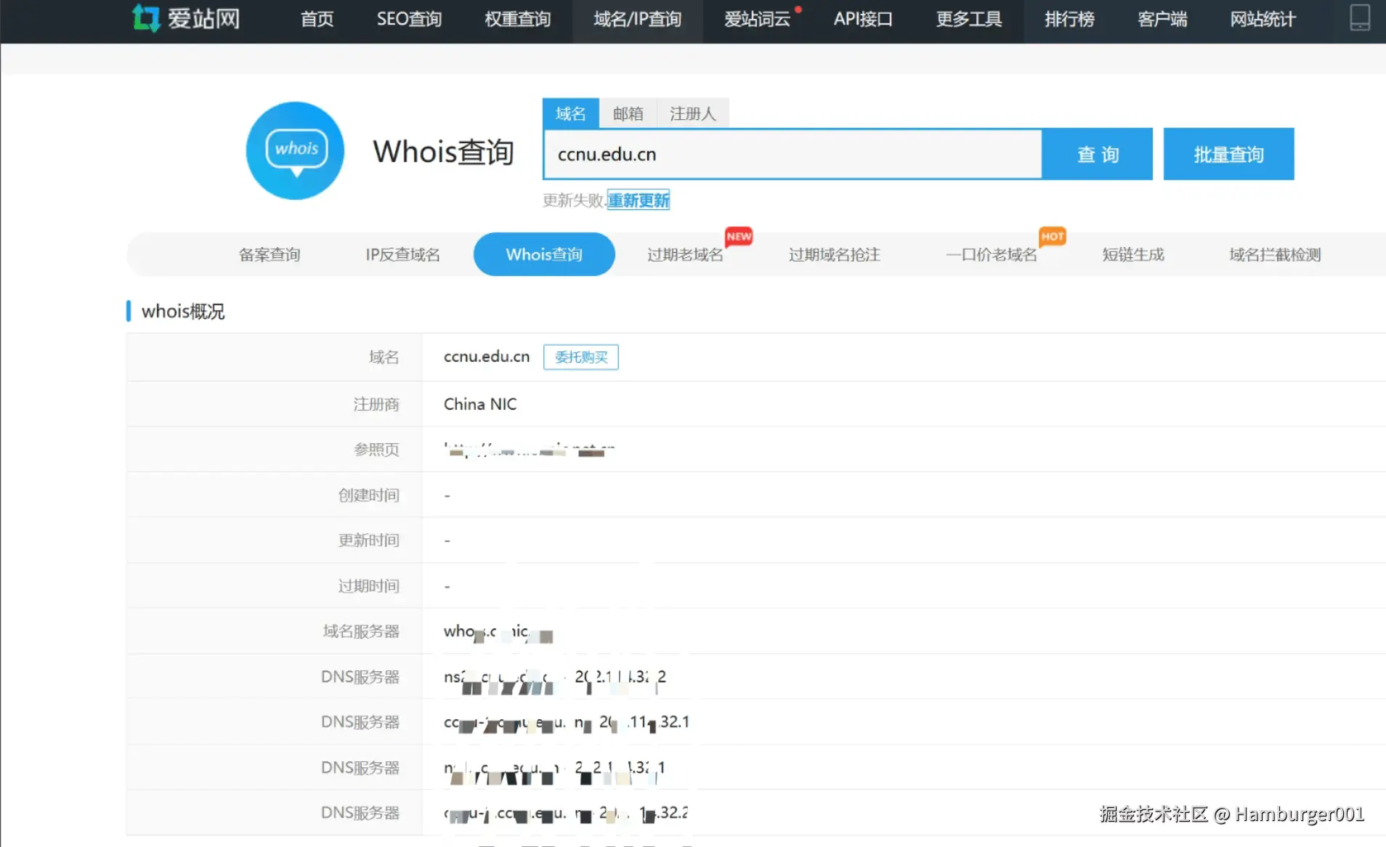The width and height of the screenshot is (1386, 847).
Task: Open the 权重查询 menu
Action: pos(518,19)
